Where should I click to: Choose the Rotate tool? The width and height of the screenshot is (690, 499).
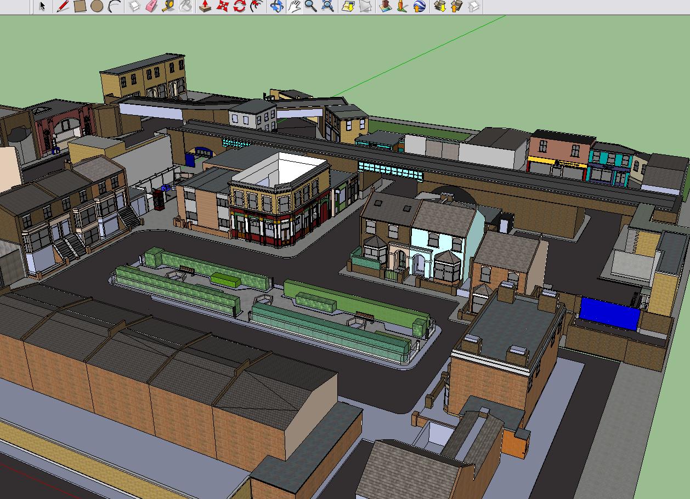tap(239, 7)
